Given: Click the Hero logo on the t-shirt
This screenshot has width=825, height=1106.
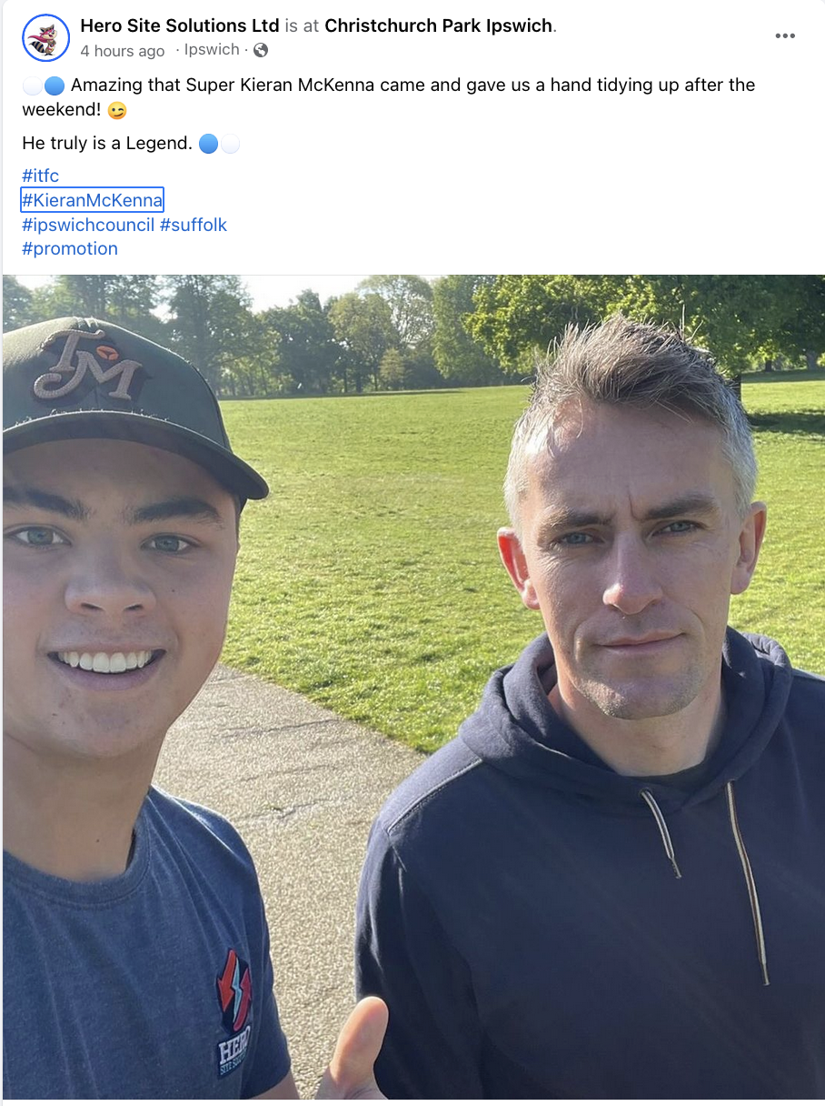Looking at the screenshot, I should coord(234,1010).
